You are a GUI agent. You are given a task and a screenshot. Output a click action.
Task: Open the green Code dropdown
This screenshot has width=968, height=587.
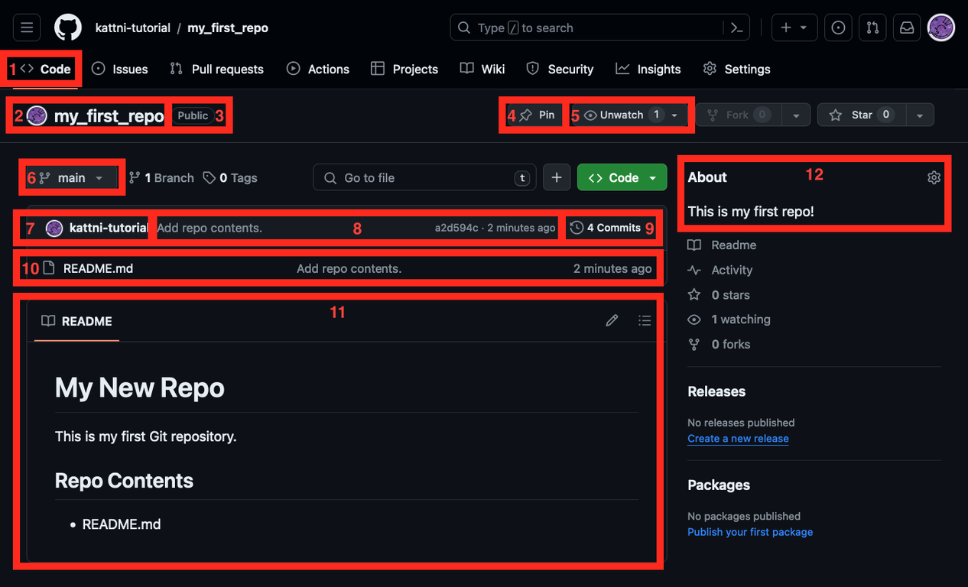click(x=623, y=178)
